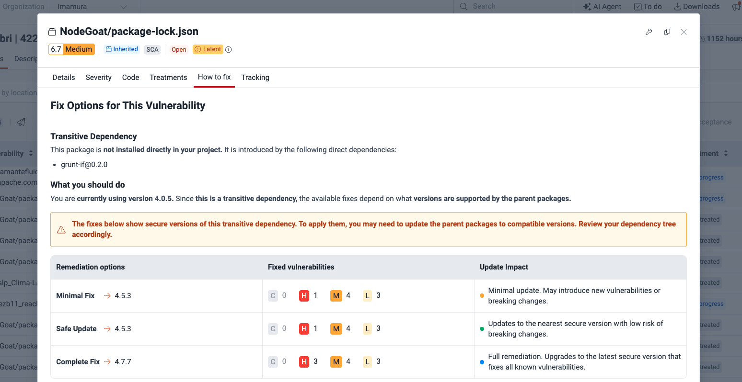Click Complete Fix version 4.7.7
Viewport: 742px width, 382px height.
click(123, 362)
